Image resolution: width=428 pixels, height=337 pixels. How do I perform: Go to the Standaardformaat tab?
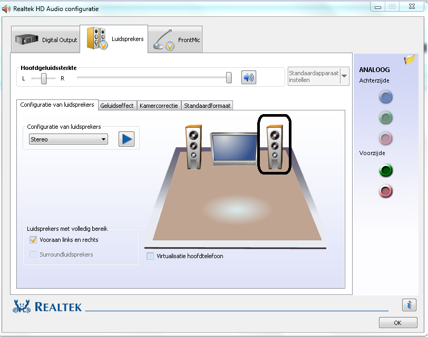[207, 106]
